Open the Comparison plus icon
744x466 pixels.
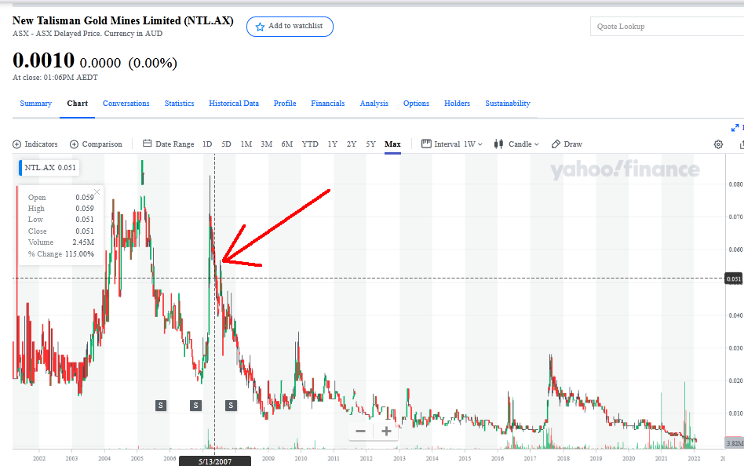tap(74, 144)
